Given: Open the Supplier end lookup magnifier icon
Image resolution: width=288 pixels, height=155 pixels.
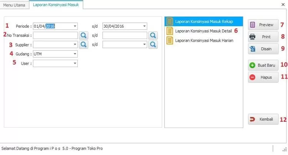Looking at the screenshot, I should [x=153, y=44].
